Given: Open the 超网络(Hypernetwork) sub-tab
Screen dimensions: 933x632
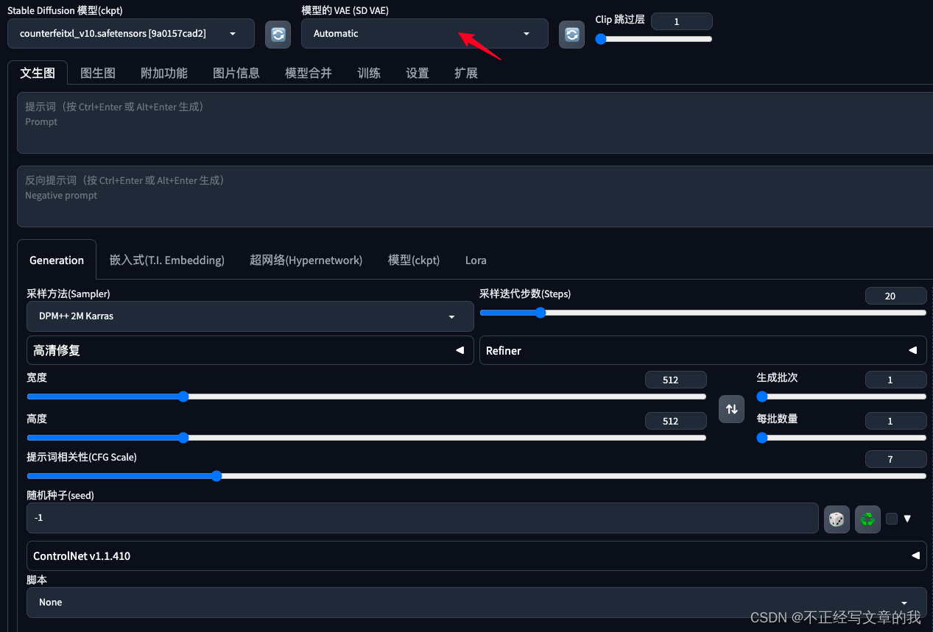Looking at the screenshot, I should [306, 260].
